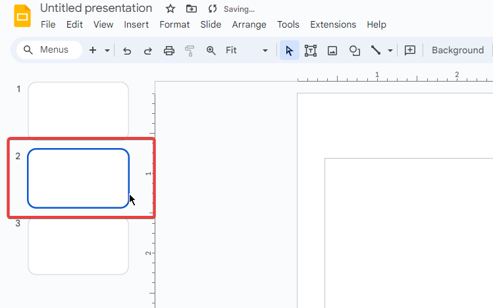The height and width of the screenshot is (308, 493).
Task: Click the Redo arrow icon
Action: [148, 51]
